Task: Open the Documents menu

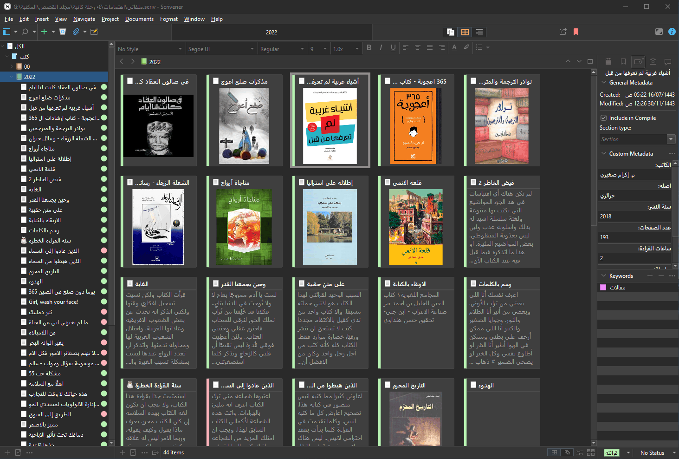Action: pyautogui.click(x=139, y=19)
